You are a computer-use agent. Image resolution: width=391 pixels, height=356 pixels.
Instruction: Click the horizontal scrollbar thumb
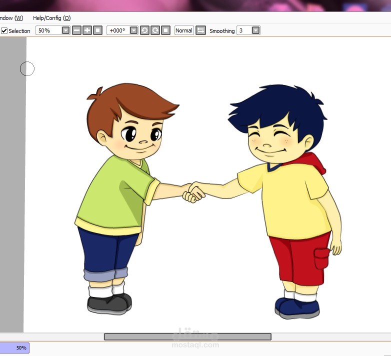click(187, 336)
